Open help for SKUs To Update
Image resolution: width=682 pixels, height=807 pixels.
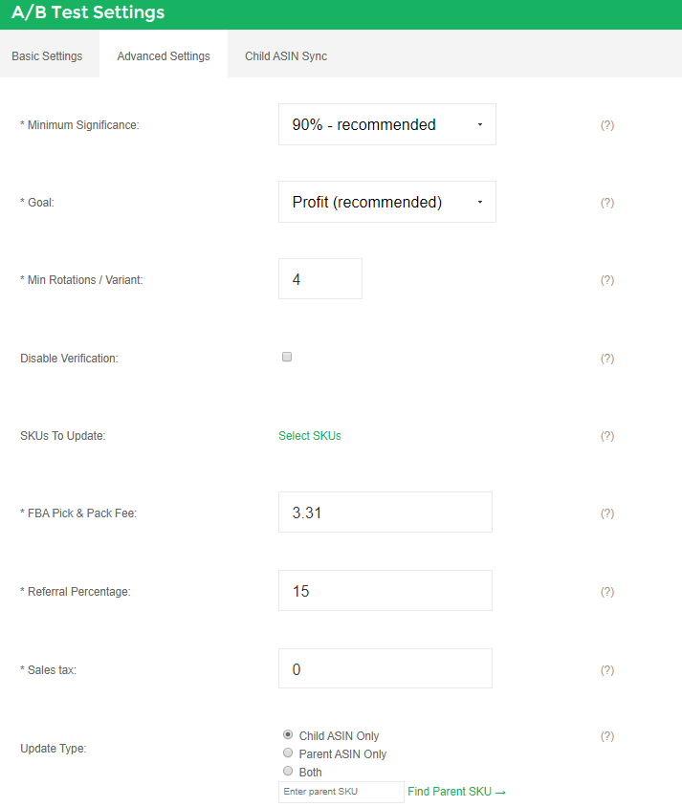[x=606, y=436]
